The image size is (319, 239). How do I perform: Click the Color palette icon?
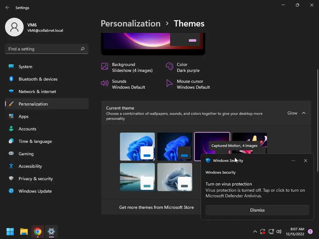[169, 66]
